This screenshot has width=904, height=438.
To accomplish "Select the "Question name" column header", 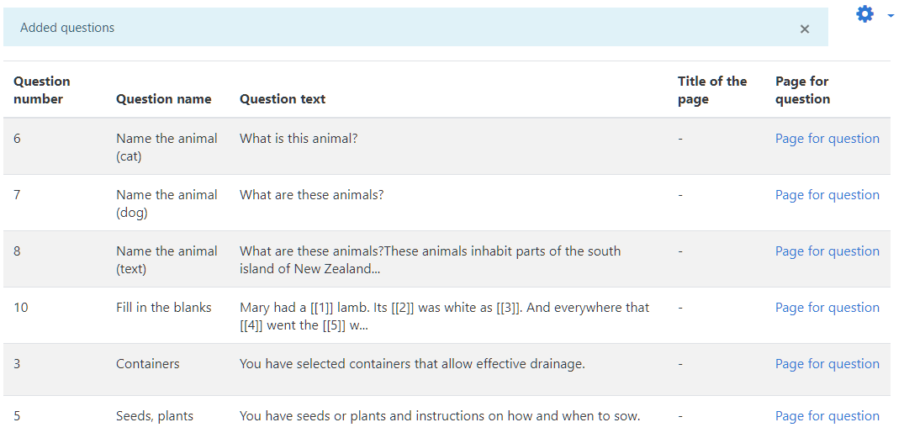I will [x=164, y=99].
